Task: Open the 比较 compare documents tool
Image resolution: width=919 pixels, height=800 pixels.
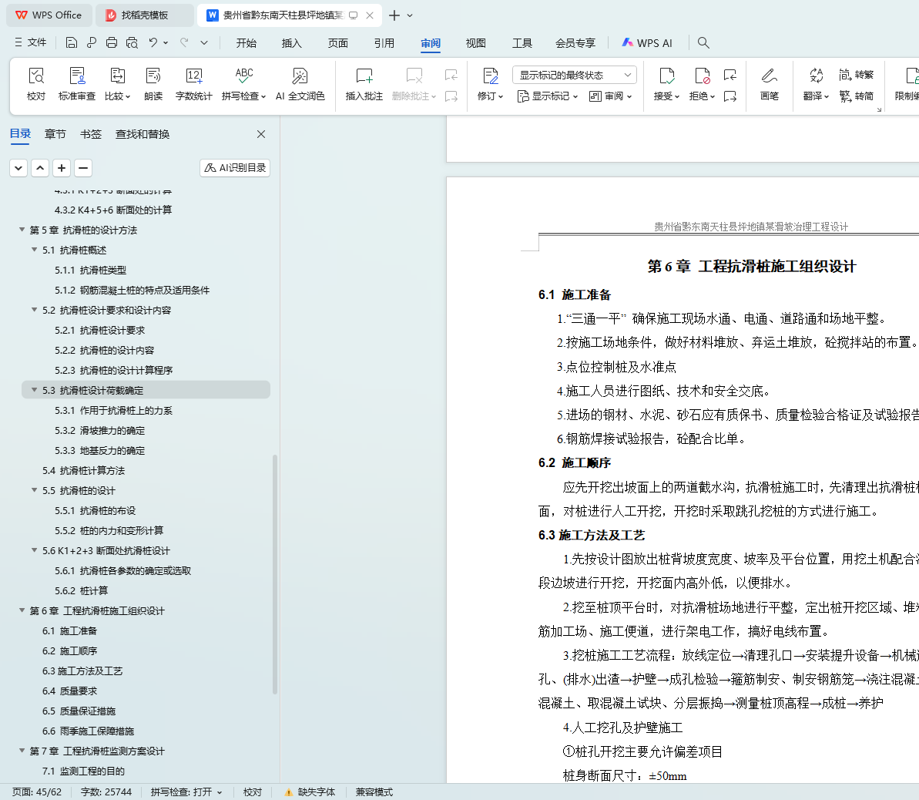Action: (117, 84)
